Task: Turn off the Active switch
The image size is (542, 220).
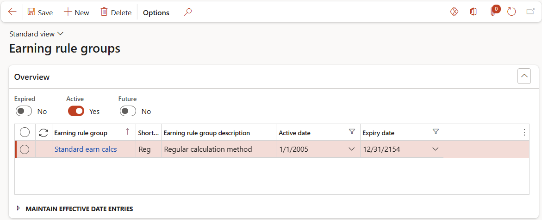Action: [76, 111]
